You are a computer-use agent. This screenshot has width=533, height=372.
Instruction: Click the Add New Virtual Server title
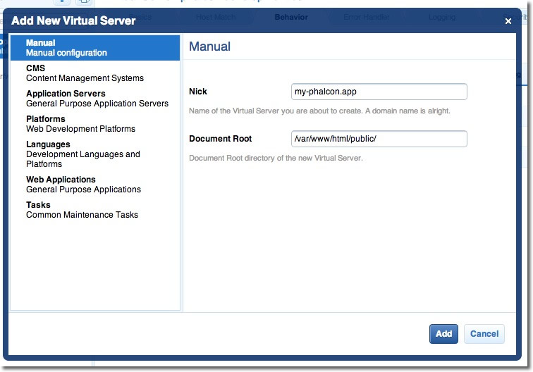pos(73,21)
